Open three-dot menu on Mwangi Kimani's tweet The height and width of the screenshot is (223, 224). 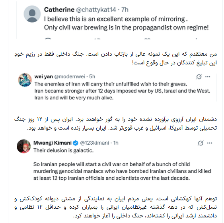(210, 143)
